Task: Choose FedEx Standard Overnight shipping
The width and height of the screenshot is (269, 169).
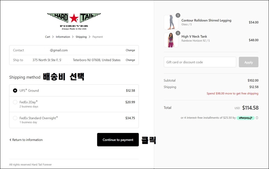Action: pyautogui.click(x=74, y=120)
